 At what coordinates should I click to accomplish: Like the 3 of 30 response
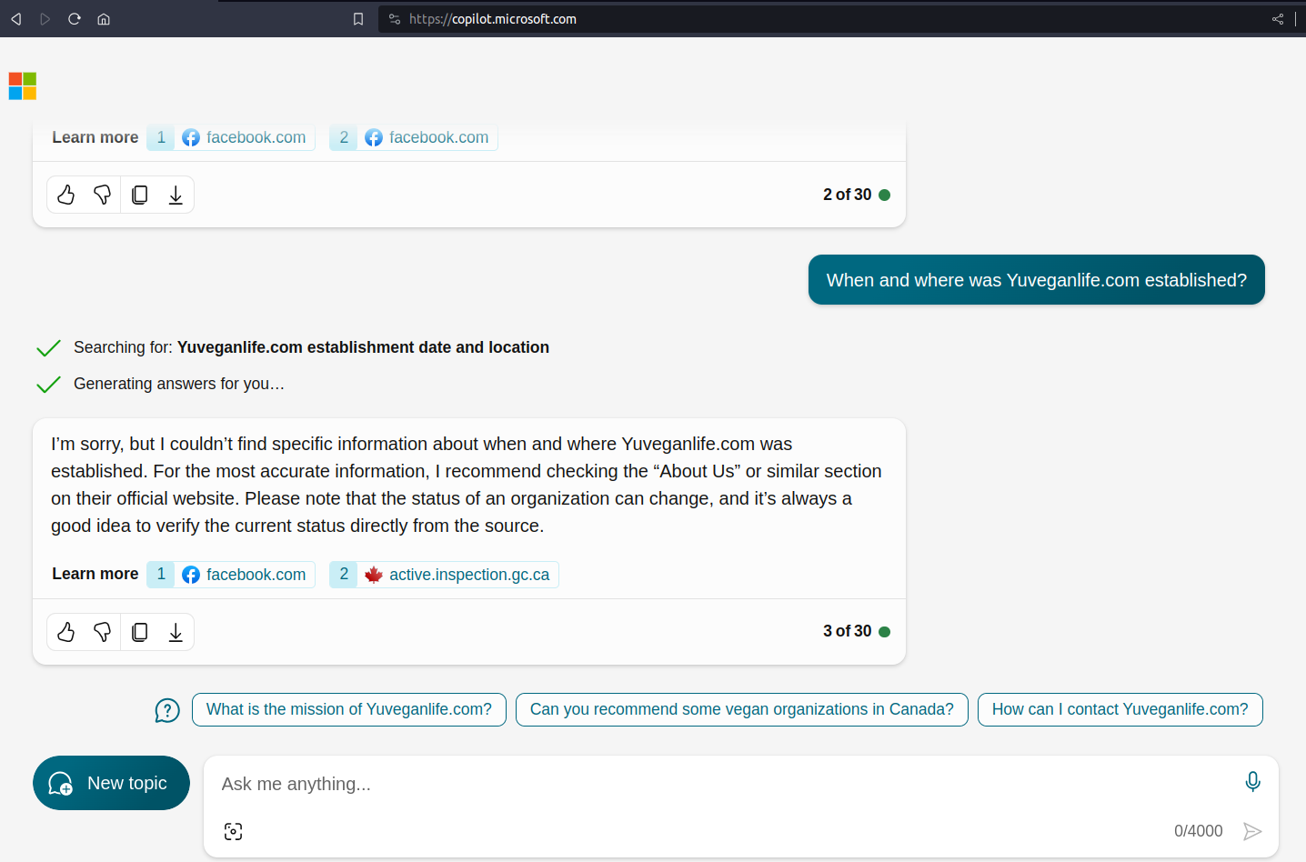(66, 632)
